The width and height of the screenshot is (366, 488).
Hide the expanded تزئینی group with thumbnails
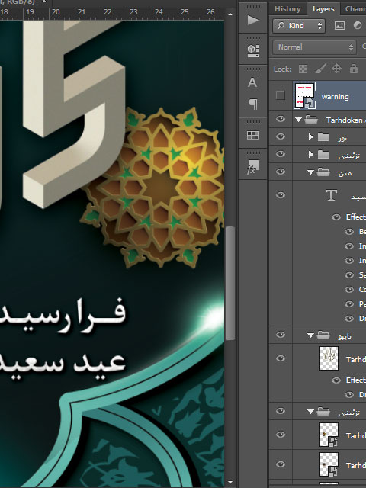tap(281, 411)
